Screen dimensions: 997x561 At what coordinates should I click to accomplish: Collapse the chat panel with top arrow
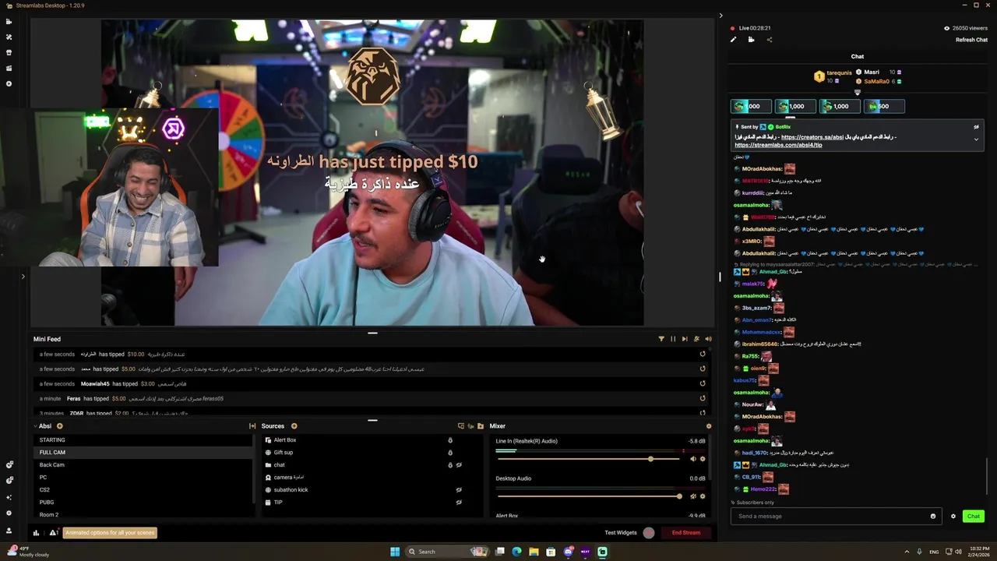[720, 15]
